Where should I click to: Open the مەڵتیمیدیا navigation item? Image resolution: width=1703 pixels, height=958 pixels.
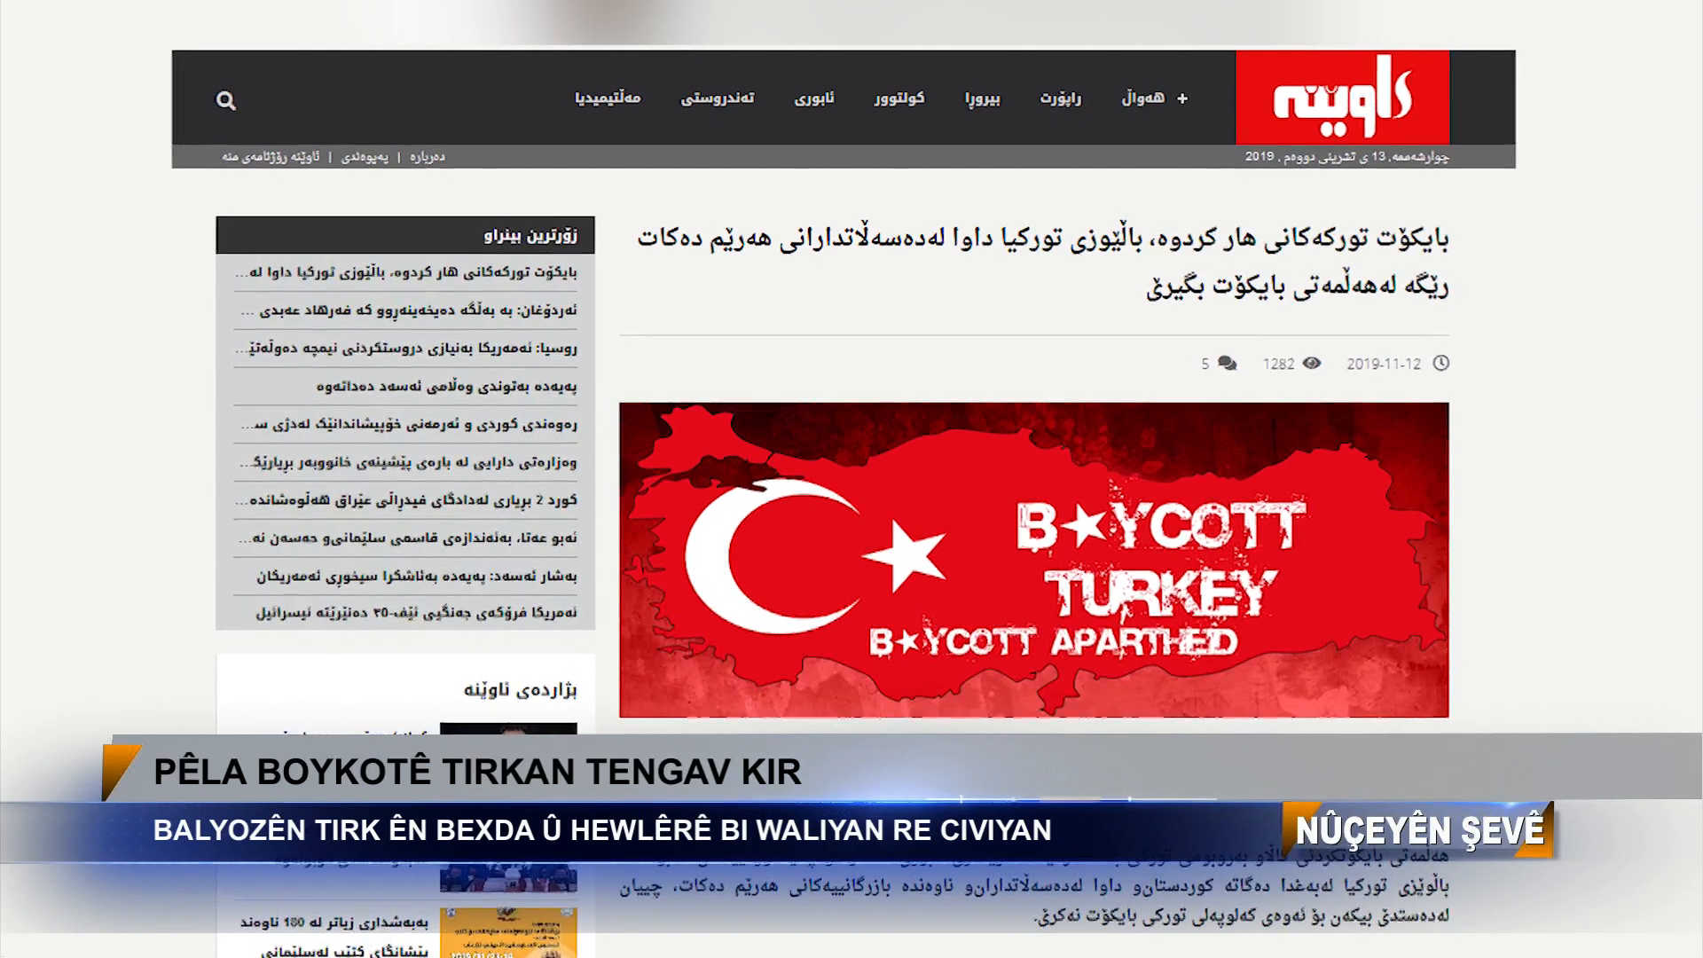pos(608,98)
